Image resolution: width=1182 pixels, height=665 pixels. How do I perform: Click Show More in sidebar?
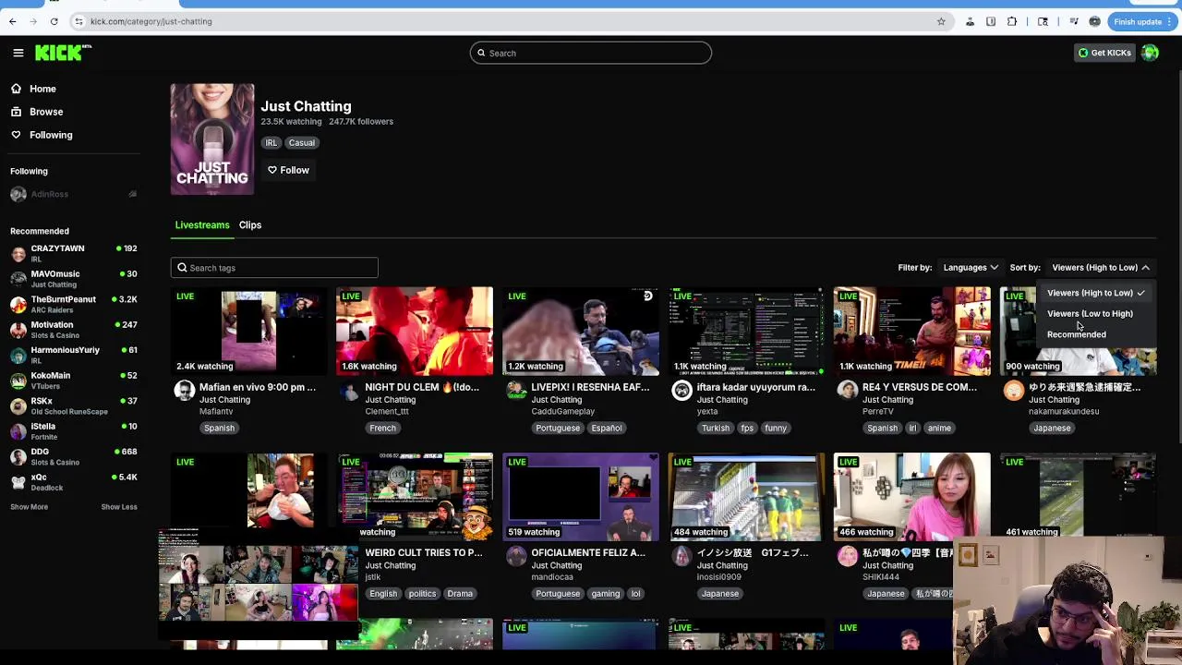[29, 507]
